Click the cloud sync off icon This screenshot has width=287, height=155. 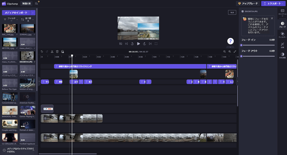pyautogui.click(x=37, y=4)
